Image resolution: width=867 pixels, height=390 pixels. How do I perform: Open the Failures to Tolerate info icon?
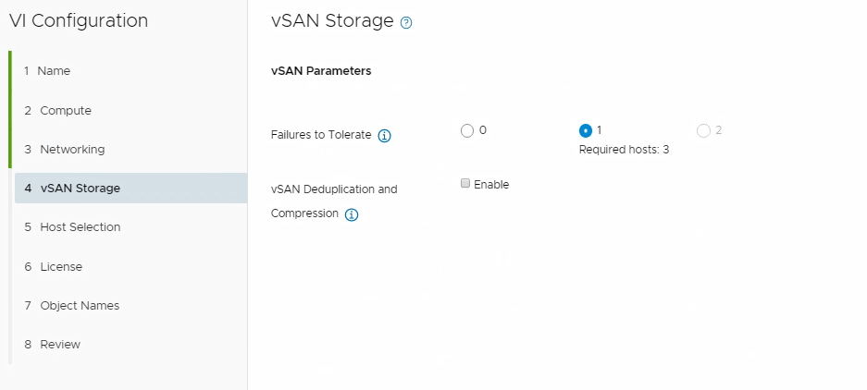[385, 136]
